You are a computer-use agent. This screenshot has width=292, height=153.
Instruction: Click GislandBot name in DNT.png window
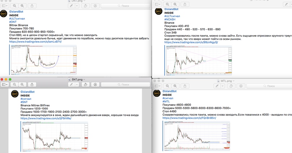(16, 12)
